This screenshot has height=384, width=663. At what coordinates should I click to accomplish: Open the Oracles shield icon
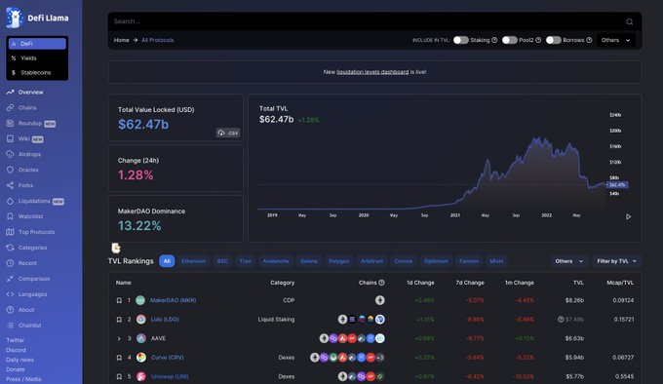10,170
